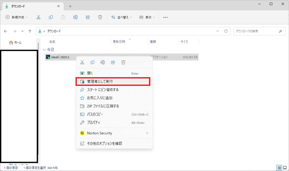This screenshot has height=171, width=289.
Task: Go up one folder level with the up arrow
Action: coord(30,31)
